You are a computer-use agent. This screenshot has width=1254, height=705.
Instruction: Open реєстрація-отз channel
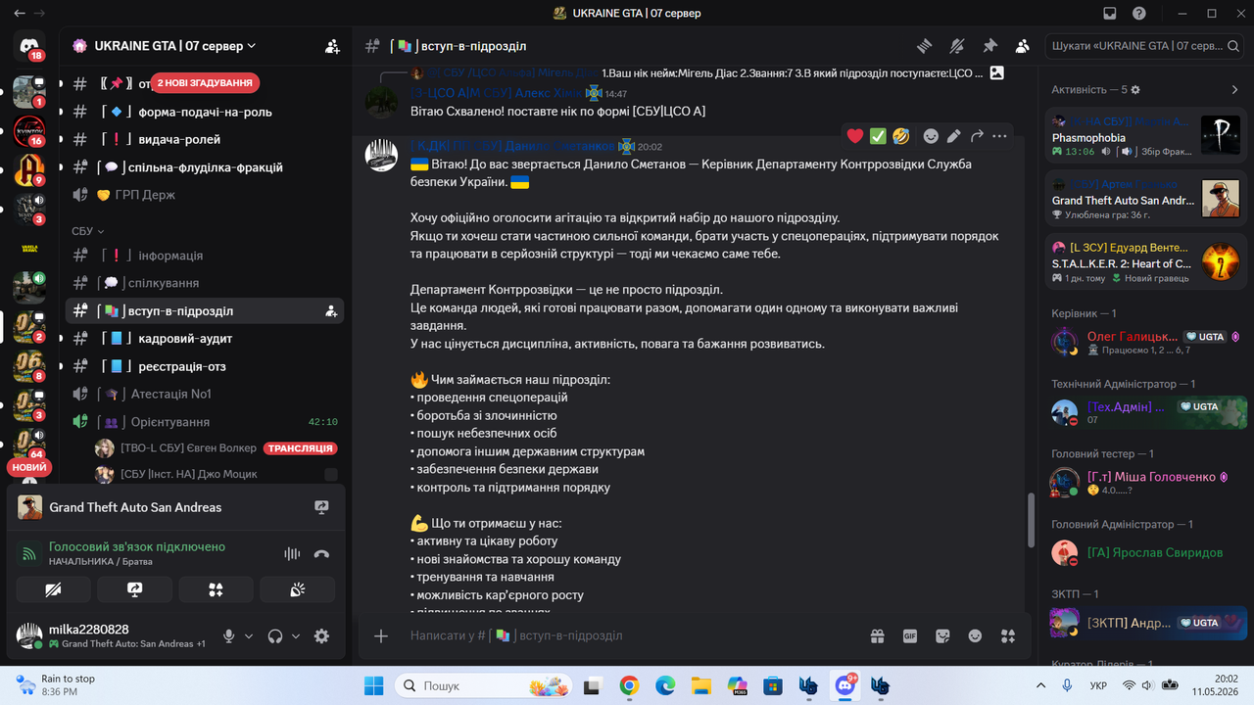(x=204, y=366)
